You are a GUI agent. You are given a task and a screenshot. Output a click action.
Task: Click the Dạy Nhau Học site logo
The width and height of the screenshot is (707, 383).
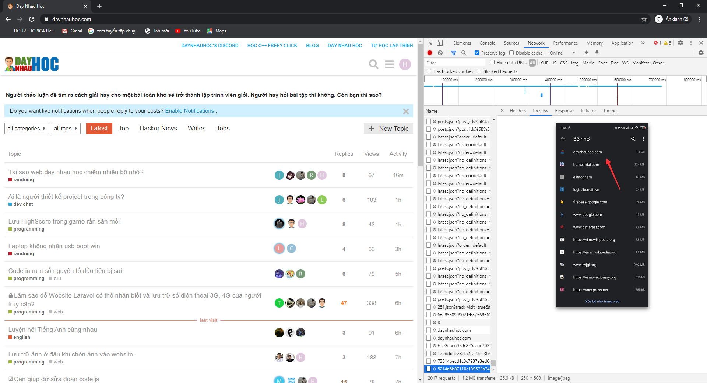click(x=32, y=64)
